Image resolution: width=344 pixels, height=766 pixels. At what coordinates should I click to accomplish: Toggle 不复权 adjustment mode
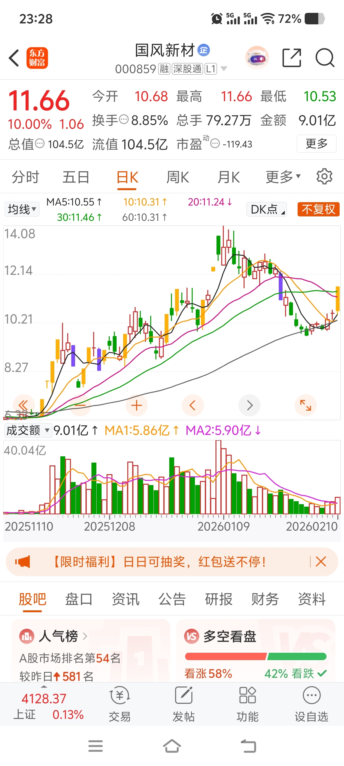coord(319,209)
